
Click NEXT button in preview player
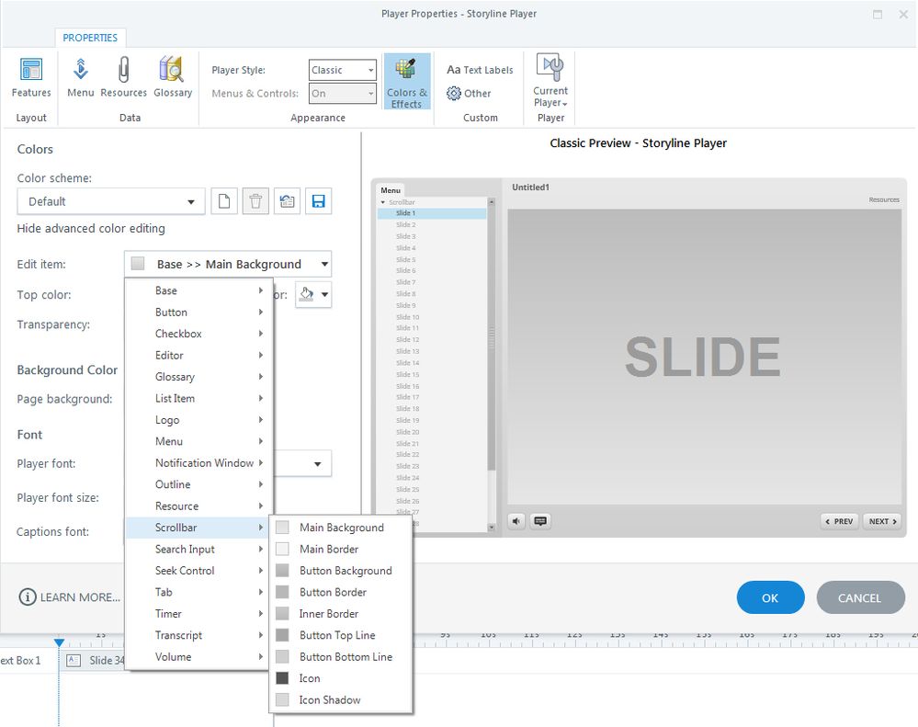tap(883, 521)
